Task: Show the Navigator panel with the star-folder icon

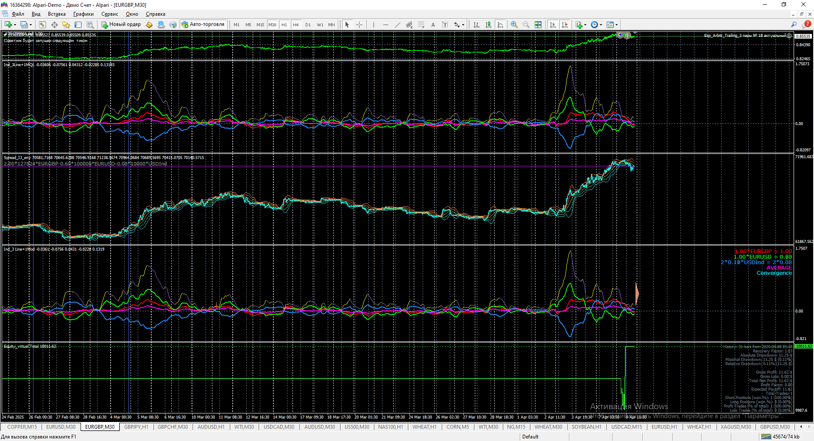Action: pos(66,25)
